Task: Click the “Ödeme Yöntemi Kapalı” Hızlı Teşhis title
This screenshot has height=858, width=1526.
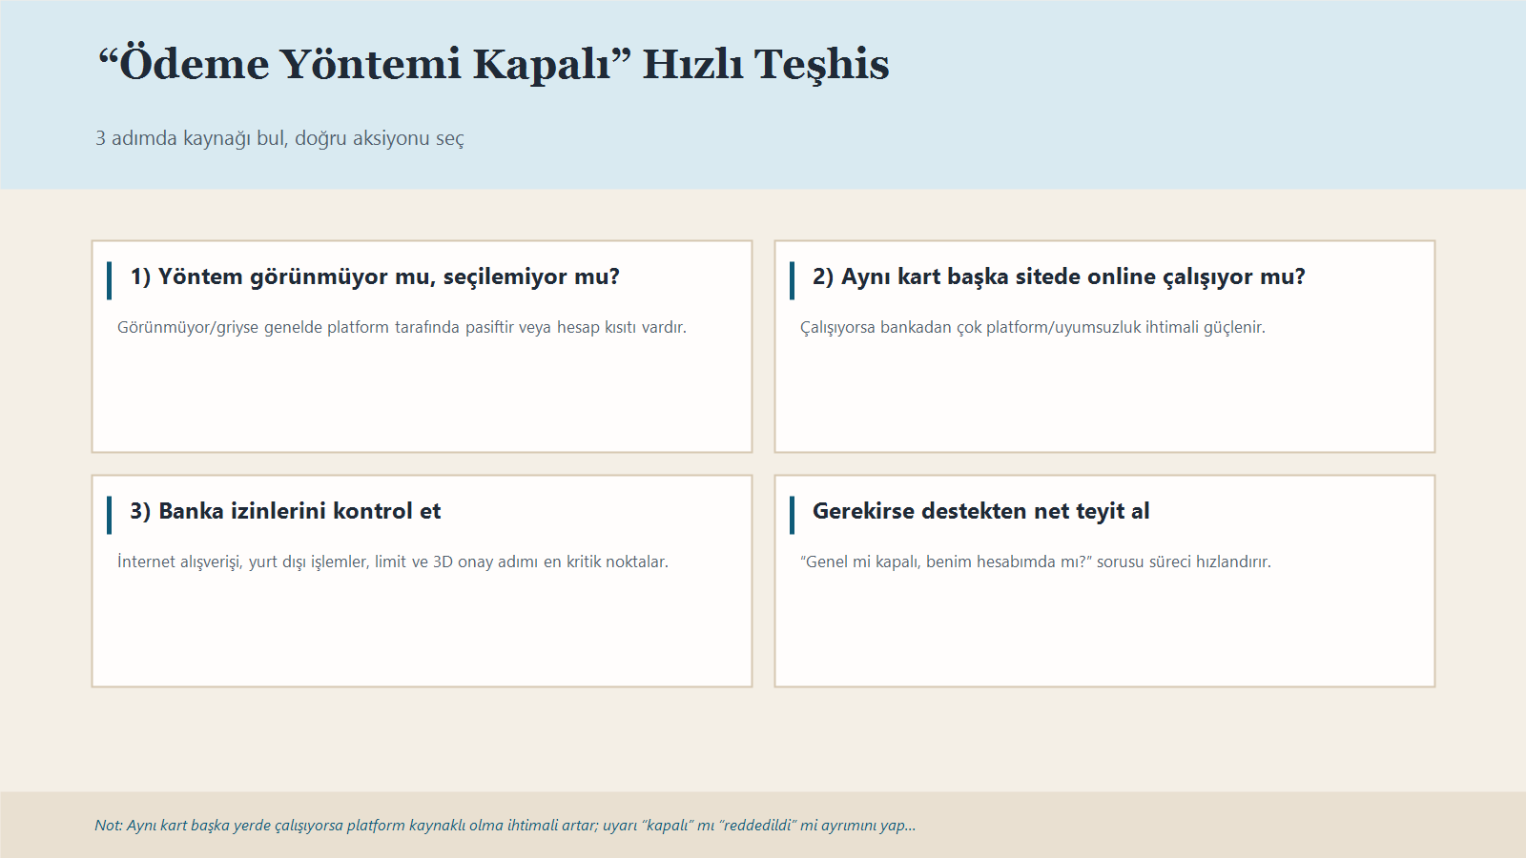Action: [x=493, y=65]
